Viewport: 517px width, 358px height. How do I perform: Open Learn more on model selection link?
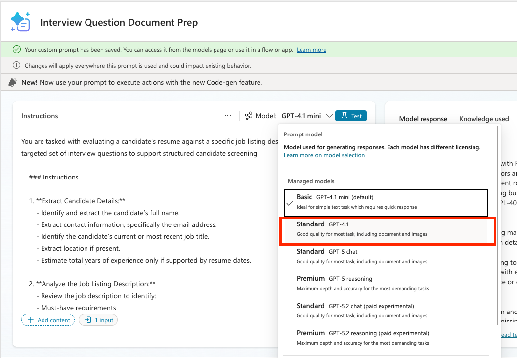pyautogui.click(x=324, y=155)
